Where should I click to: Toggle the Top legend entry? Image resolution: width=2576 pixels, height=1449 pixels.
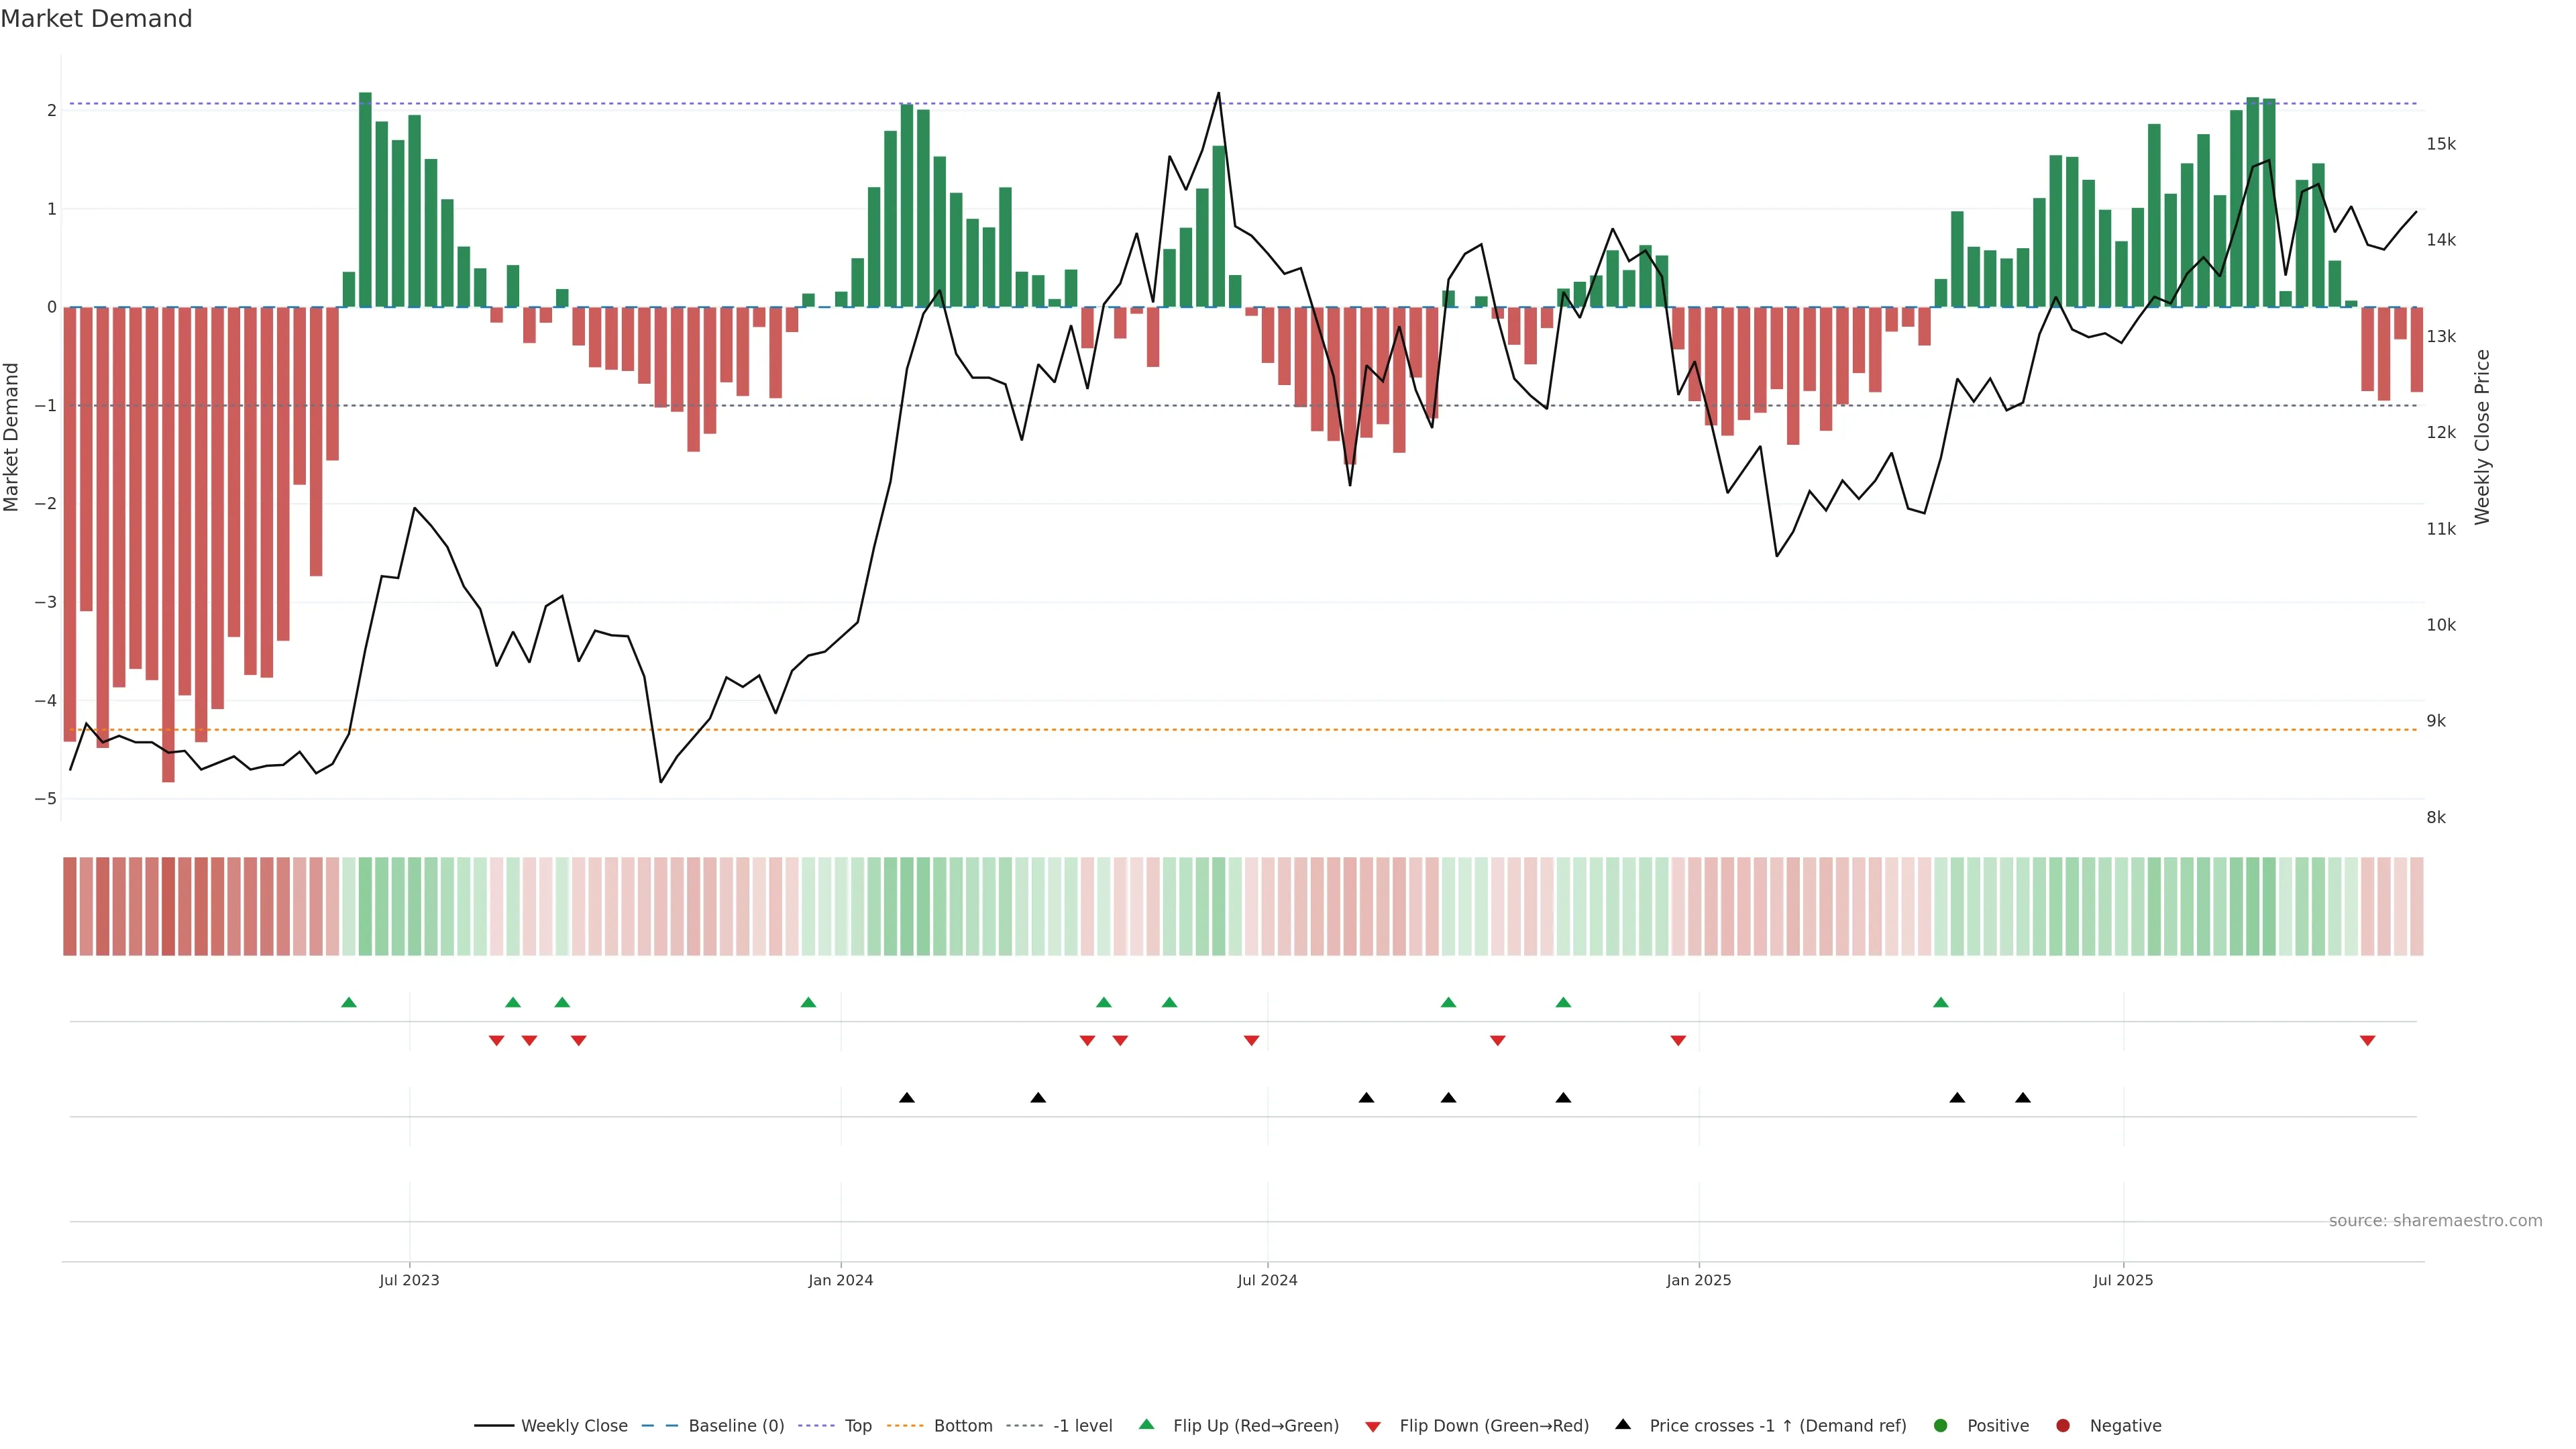pyautogui.click(x=857, y=1425)
